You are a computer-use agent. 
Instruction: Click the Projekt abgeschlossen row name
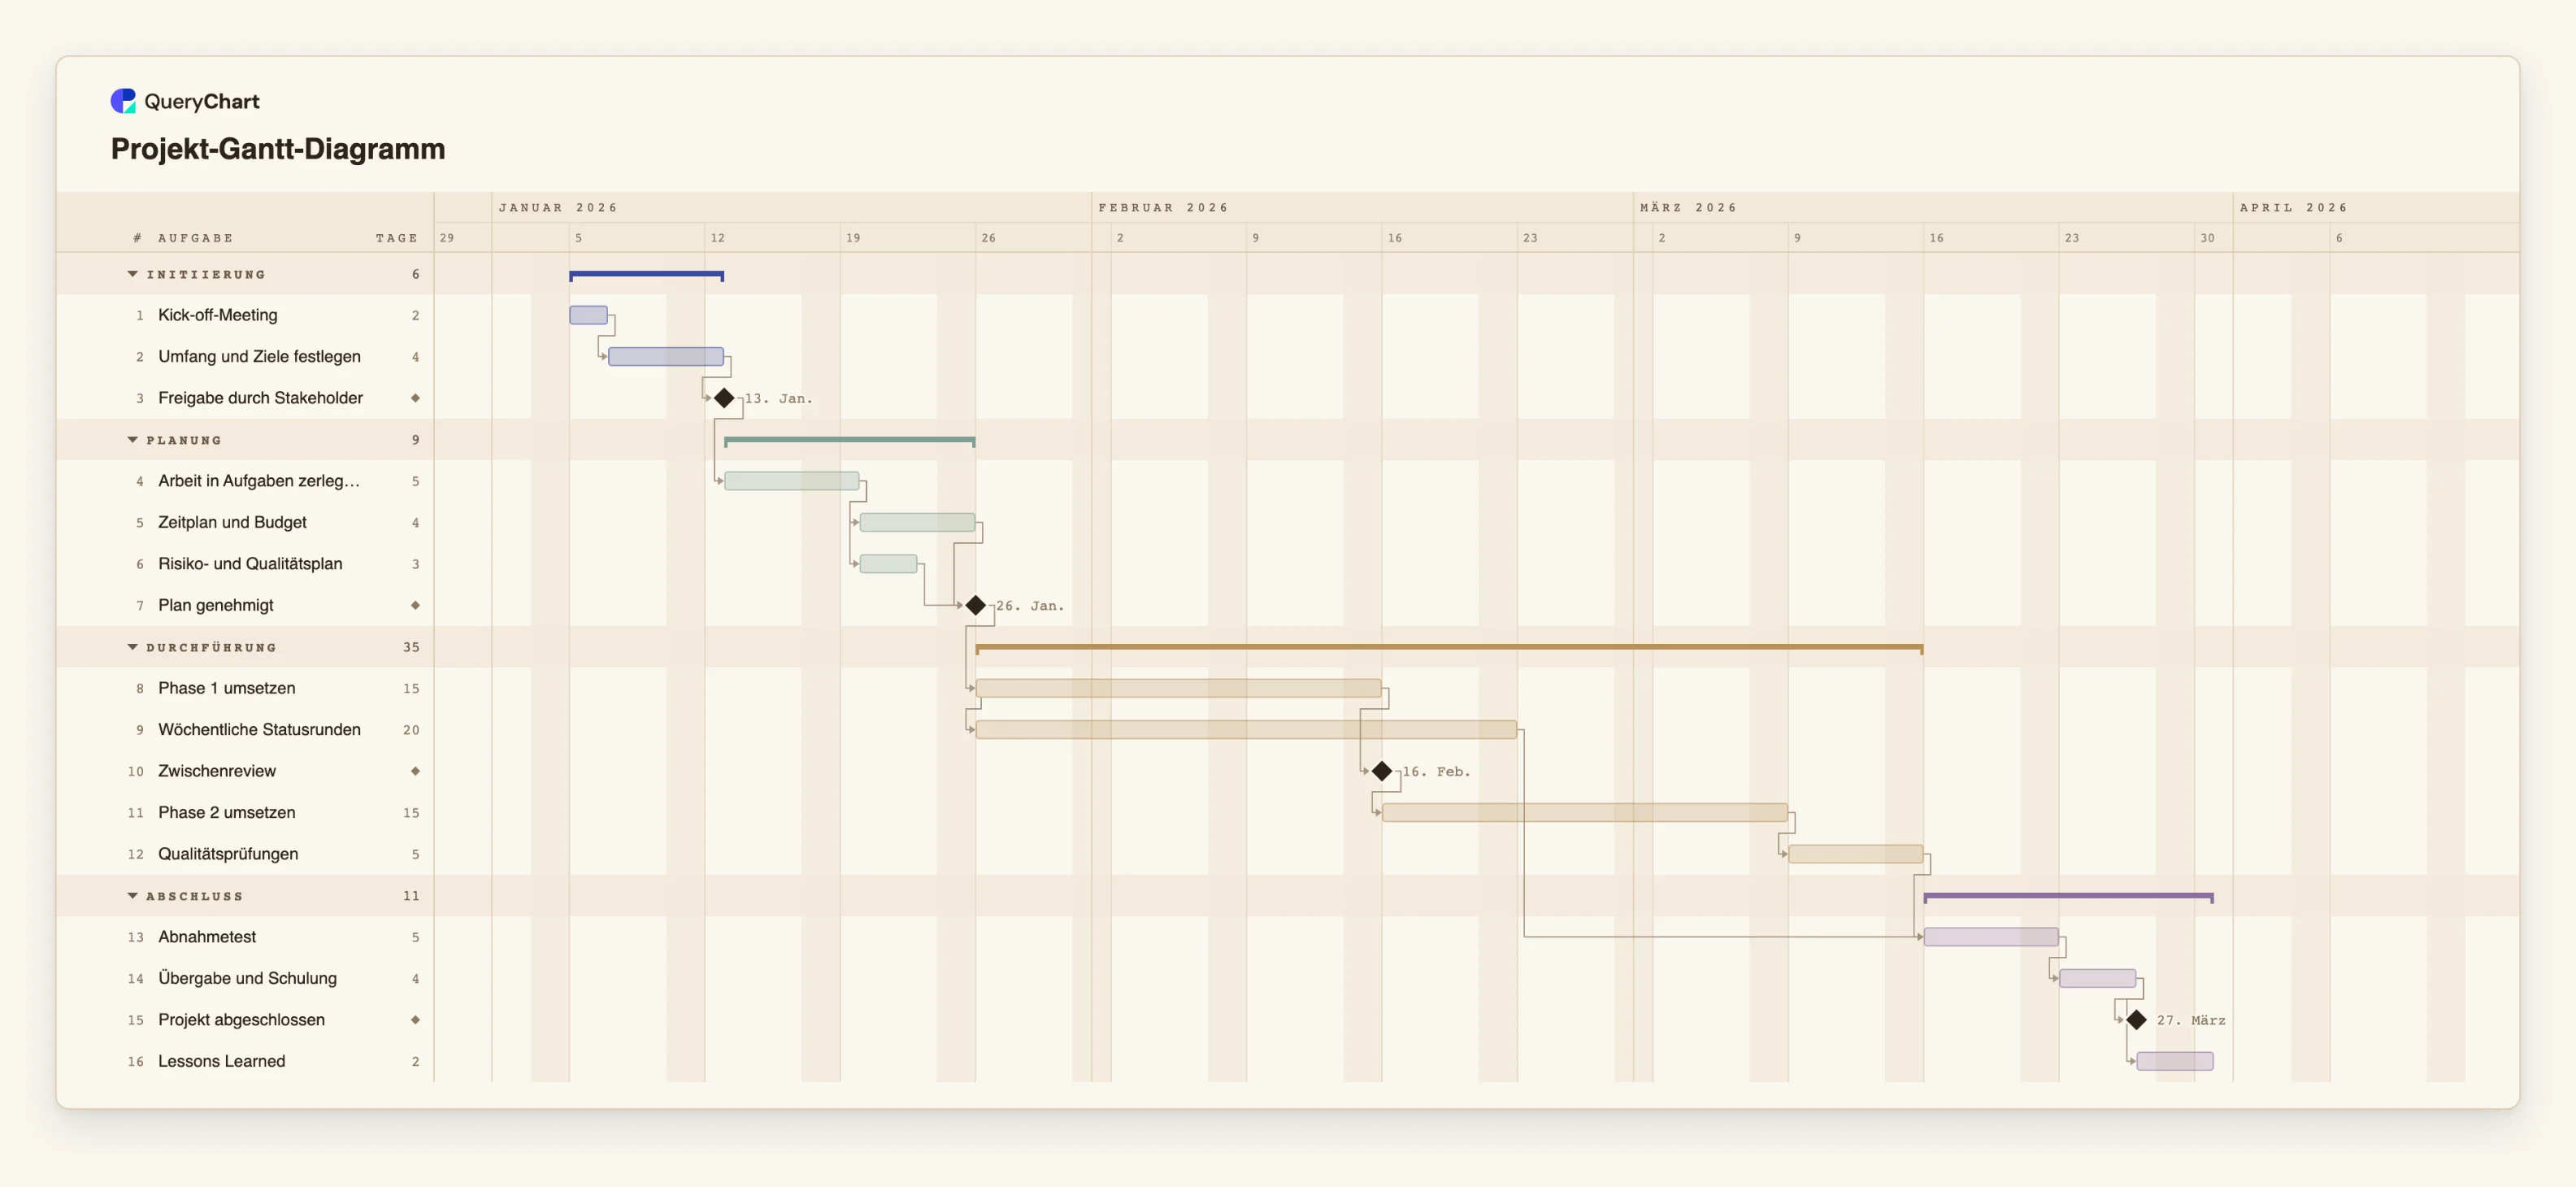point(241,1020)
